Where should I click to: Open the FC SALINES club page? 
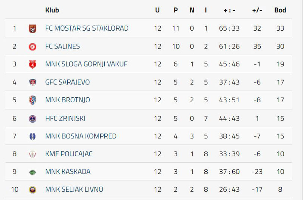62,46
